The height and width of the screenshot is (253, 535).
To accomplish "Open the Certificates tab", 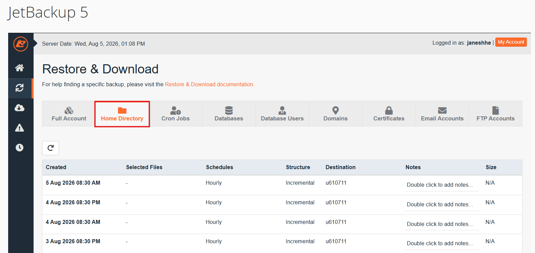I will (389, 114).
